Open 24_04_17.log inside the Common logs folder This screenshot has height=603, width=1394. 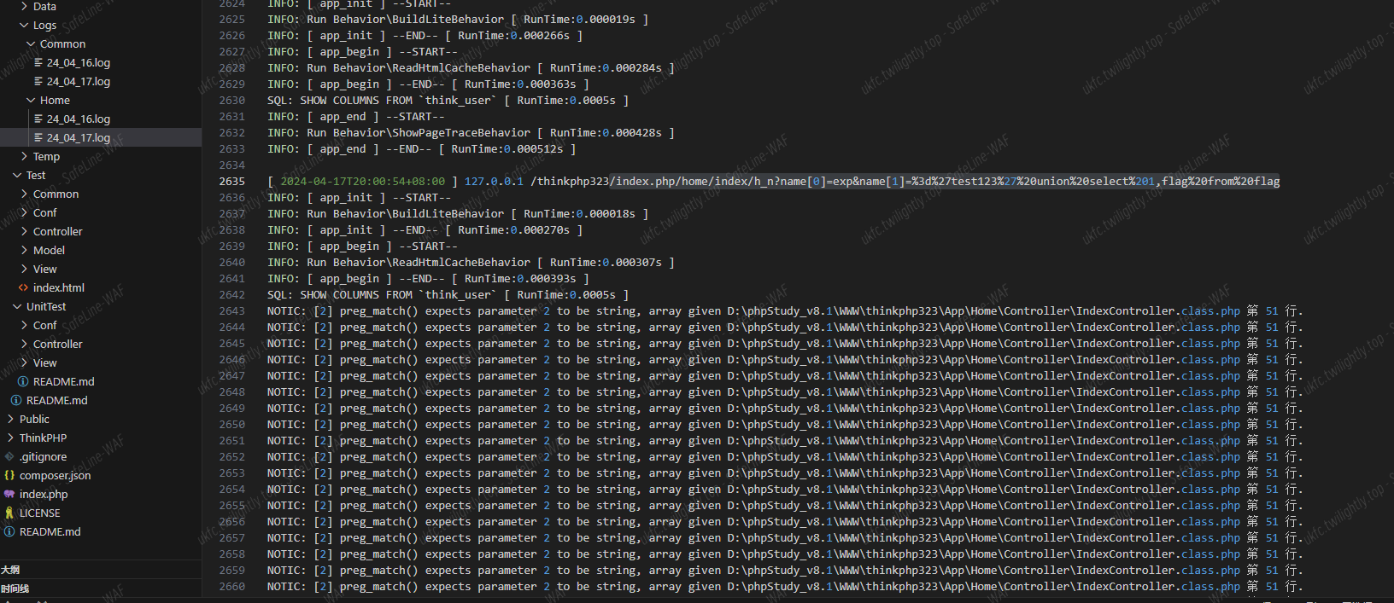click(78, 82)
